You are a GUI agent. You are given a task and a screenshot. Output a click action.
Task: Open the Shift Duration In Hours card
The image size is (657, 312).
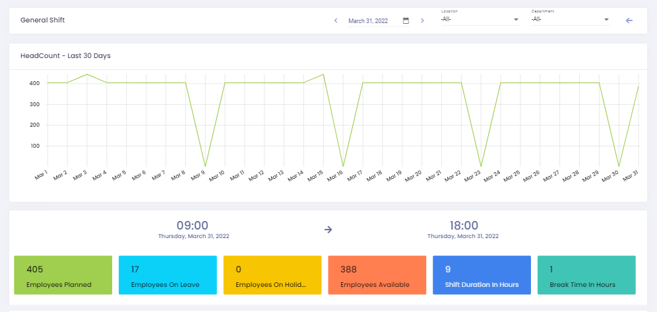point(482,275)
